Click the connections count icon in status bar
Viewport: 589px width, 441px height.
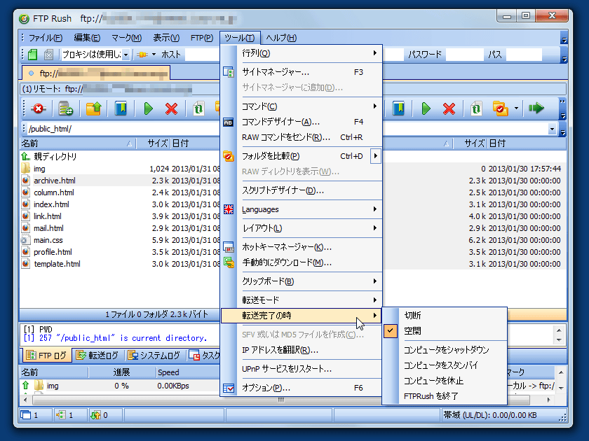[60, 415]
